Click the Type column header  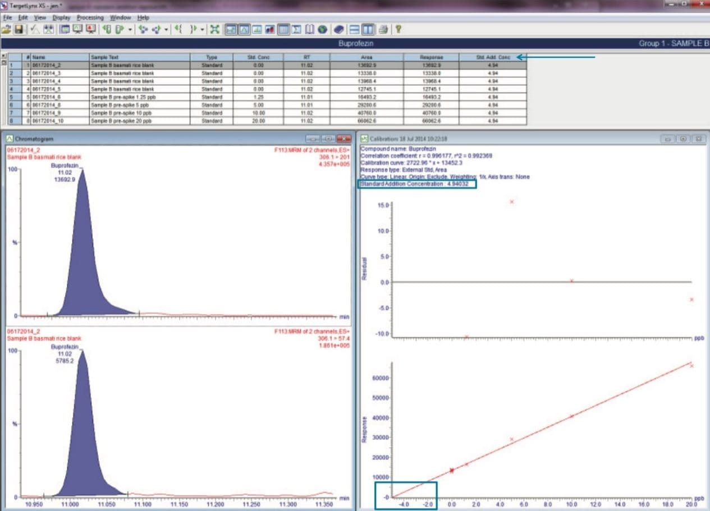(212, 57)
